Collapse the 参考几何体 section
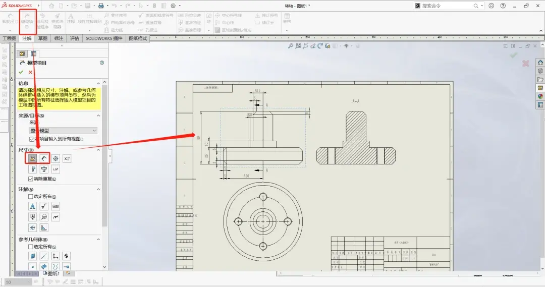This screenshot has width=545, height=287. coord(98,240)
